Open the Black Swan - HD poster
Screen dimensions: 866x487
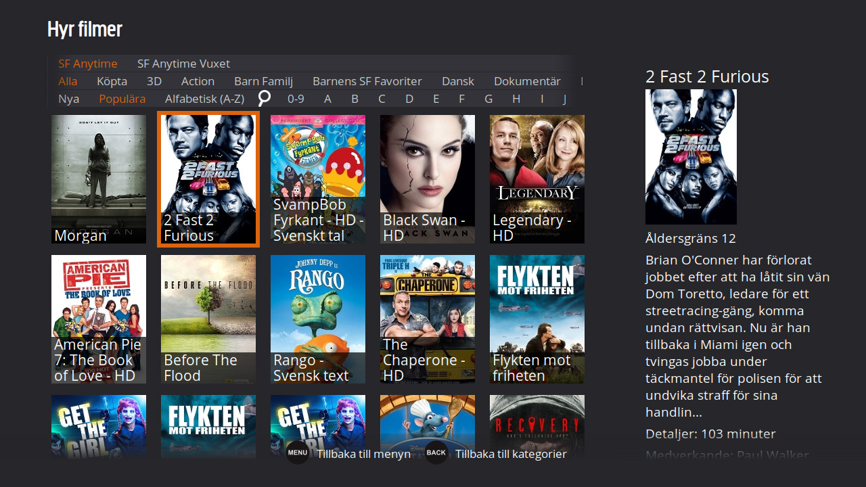point(428,179)
